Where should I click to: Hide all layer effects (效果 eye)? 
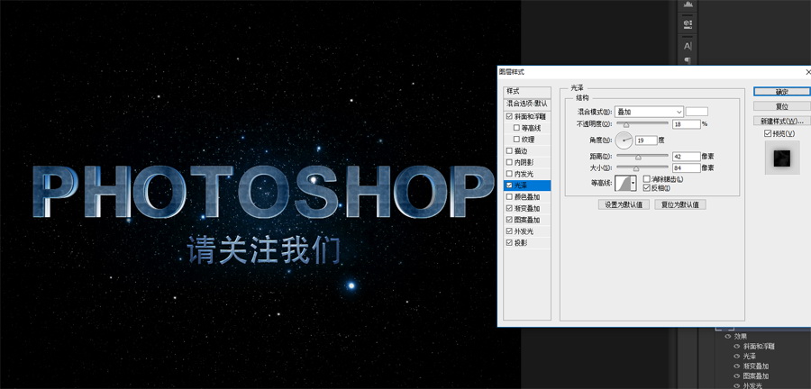(x=728, y=336)
